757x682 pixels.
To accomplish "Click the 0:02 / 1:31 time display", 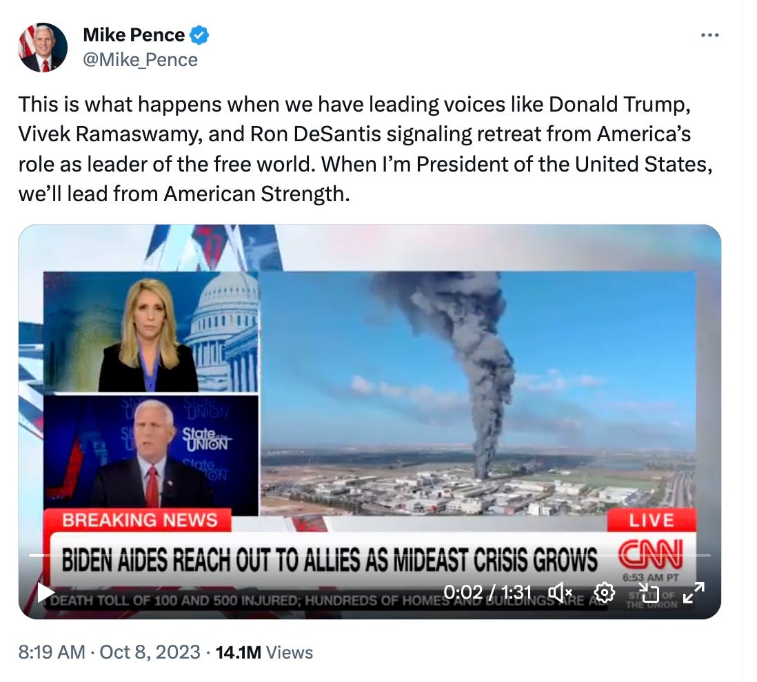I will point(487,592).
